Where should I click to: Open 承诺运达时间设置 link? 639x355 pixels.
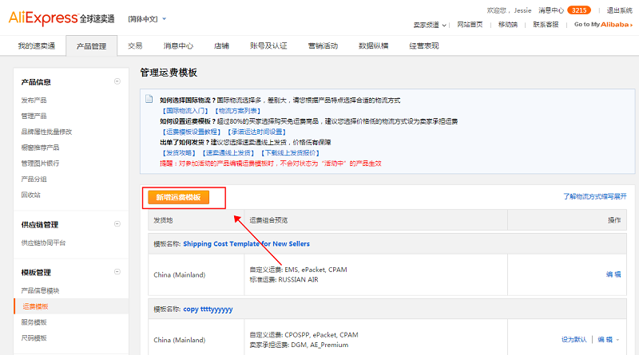(256, 132)
